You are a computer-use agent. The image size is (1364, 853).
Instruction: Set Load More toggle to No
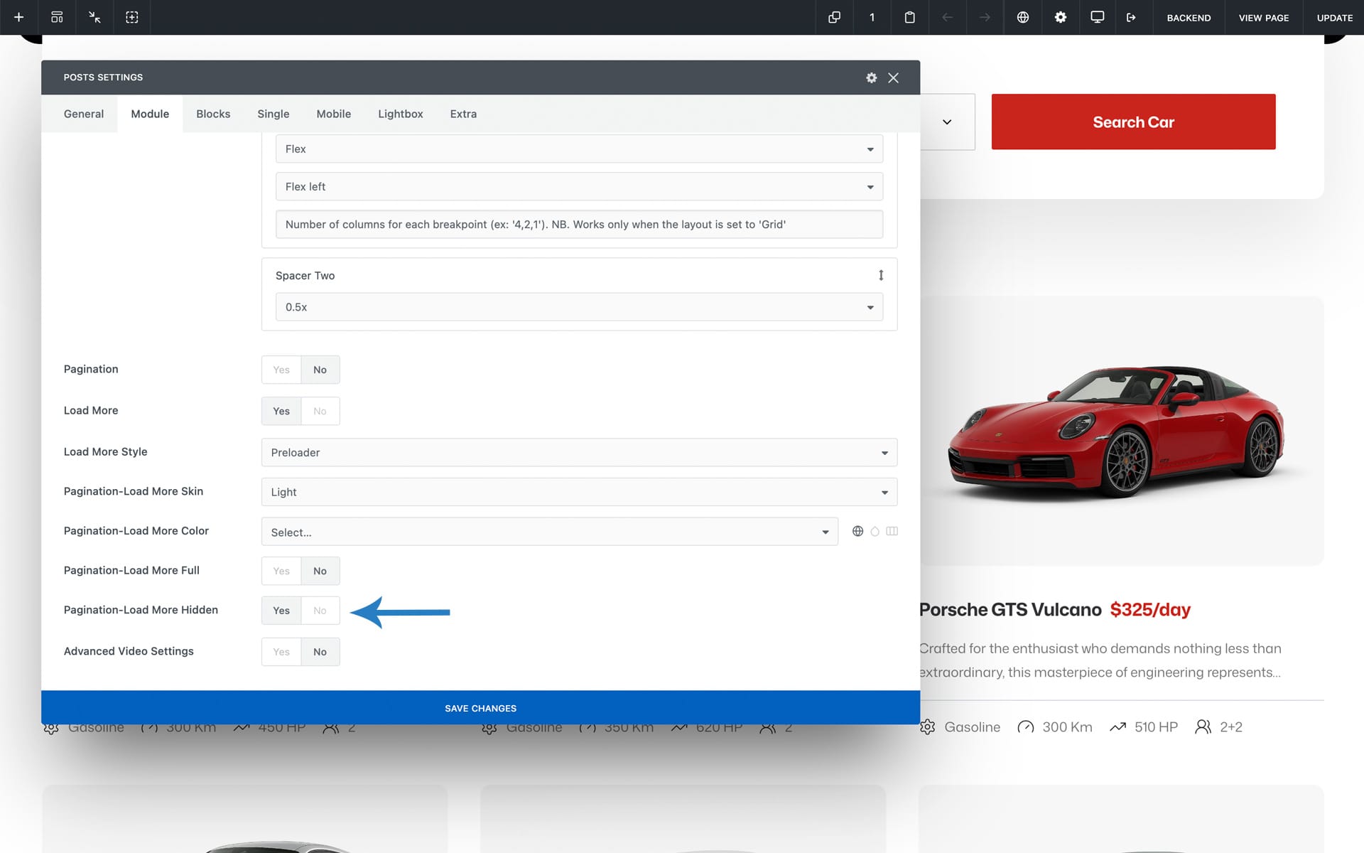320,411
